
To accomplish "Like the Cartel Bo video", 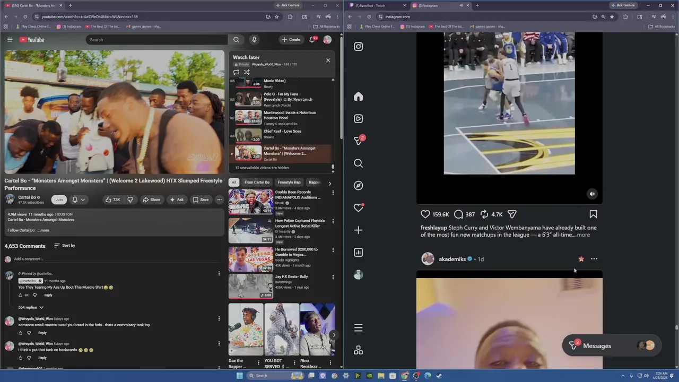I will (x=112, y=199).
